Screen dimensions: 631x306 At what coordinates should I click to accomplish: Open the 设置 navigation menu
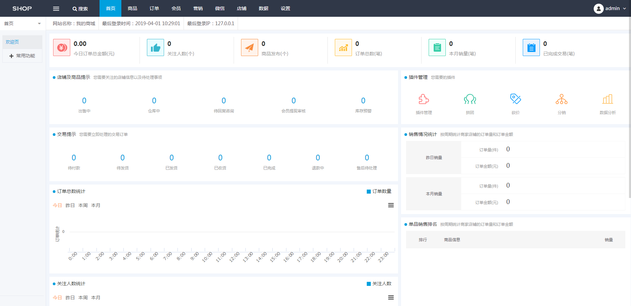tap(285, 8)
